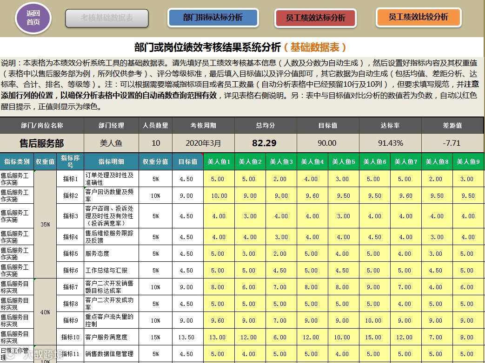Select 指标10 target value 13.50
Viewport: 485px width, 363px height.
pyautogui.click(x=188, y=337)
